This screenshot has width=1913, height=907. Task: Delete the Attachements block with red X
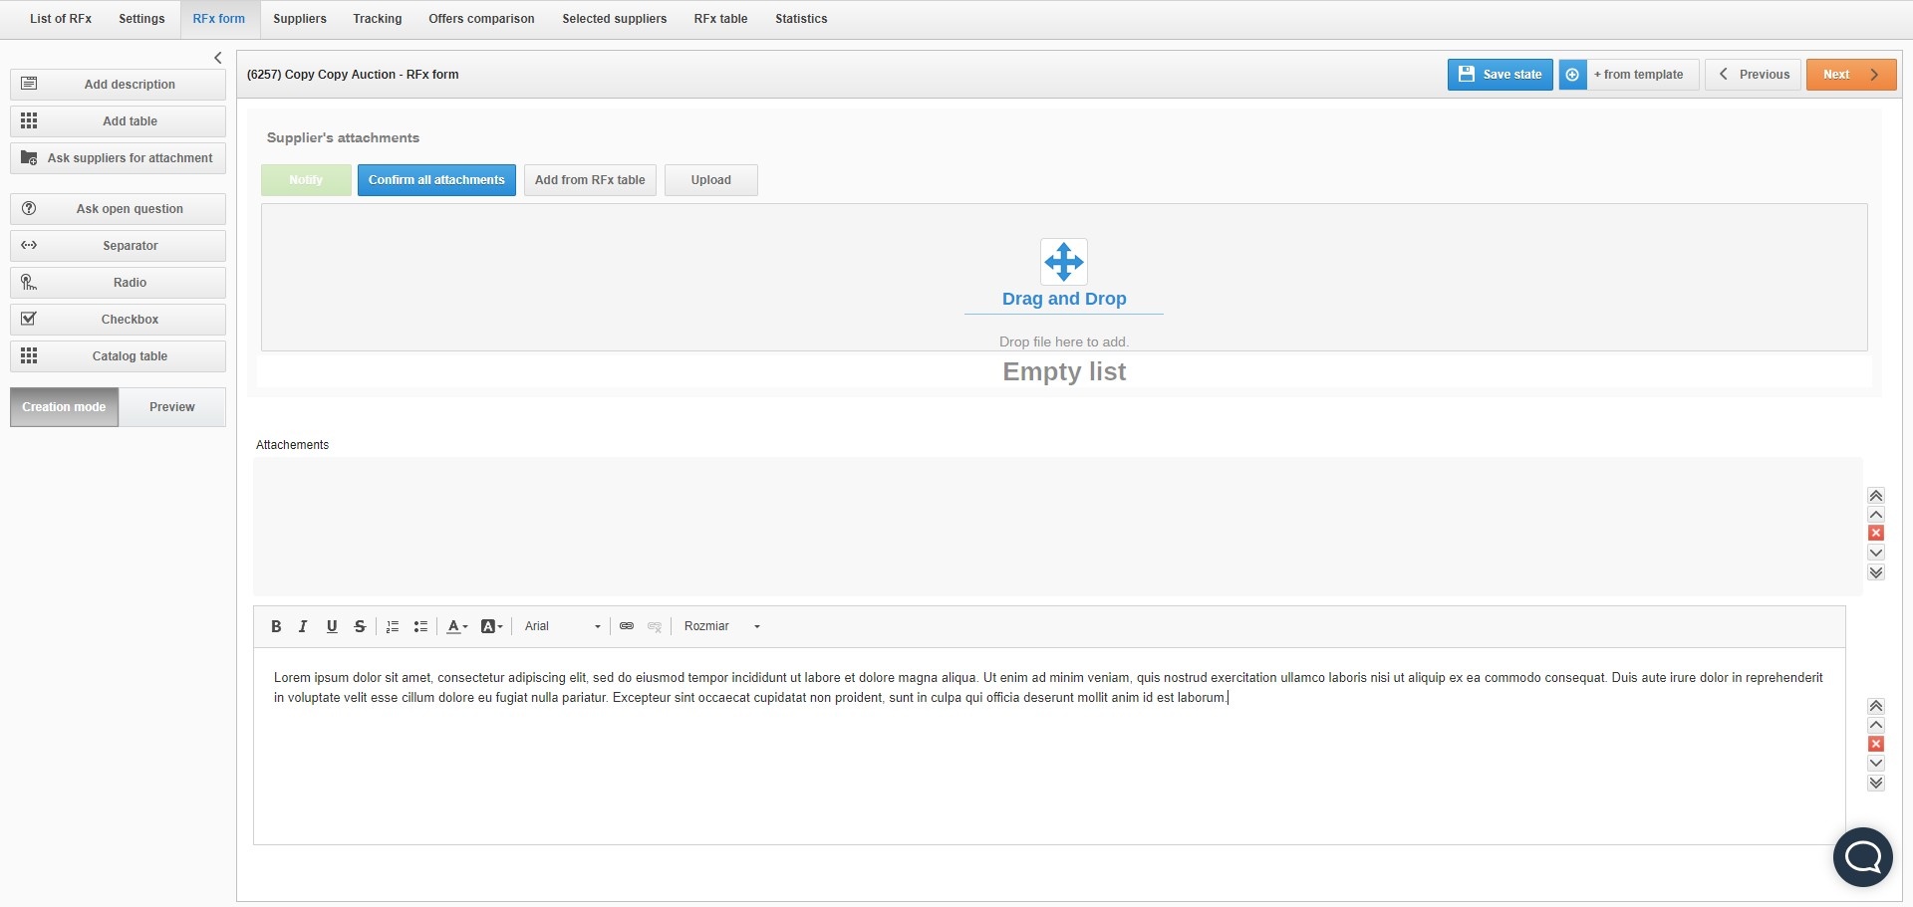(1876, 534)
